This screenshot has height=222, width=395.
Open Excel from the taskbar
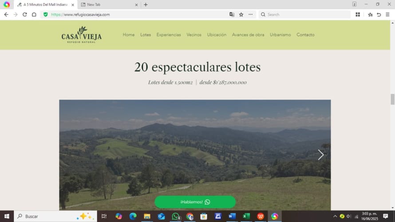coord(246,216)
